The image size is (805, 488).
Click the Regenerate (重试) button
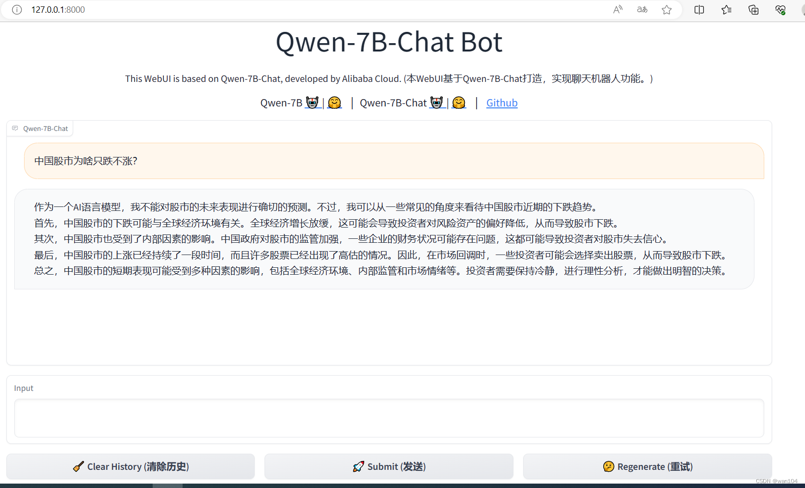(647, 466)
